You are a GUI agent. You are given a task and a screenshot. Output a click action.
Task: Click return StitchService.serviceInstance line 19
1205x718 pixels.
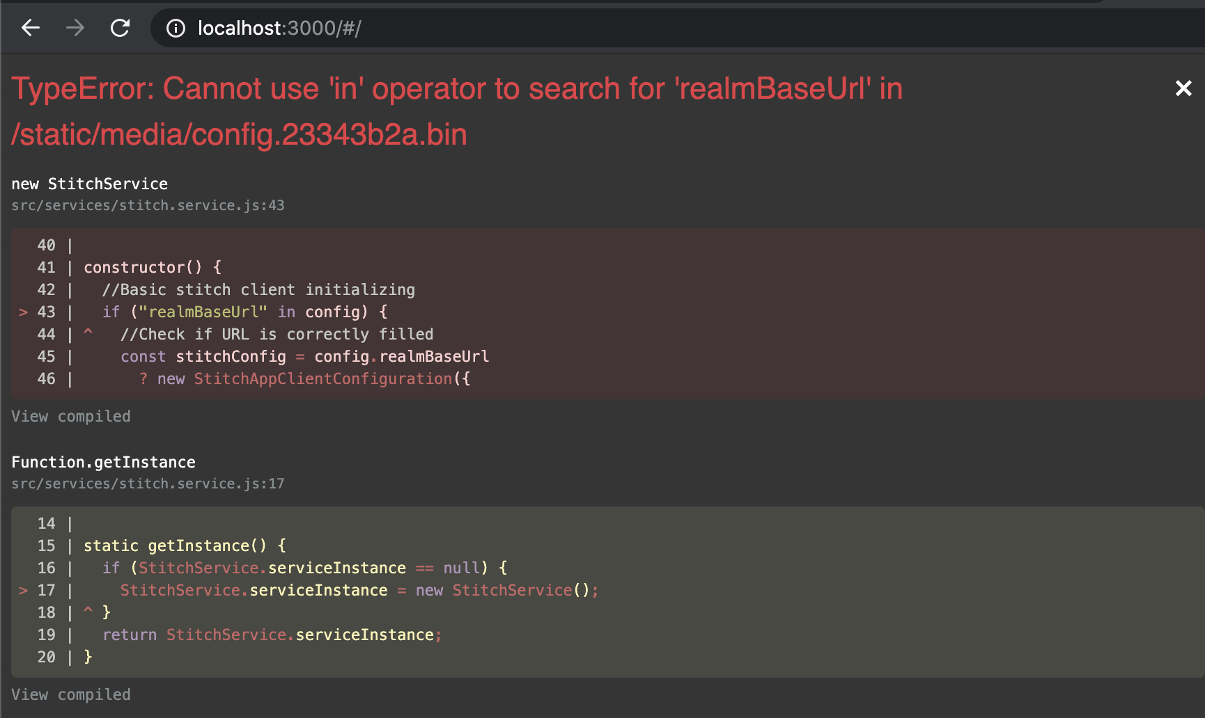pyautogui.click(x=272, y=635)
